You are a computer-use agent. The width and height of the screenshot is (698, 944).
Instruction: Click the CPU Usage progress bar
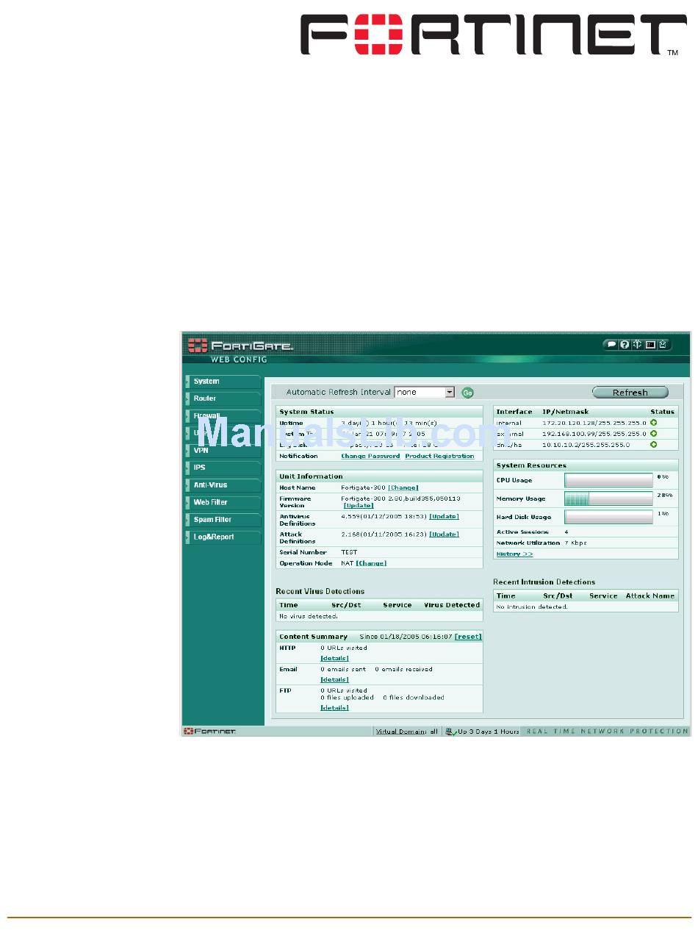click(608, 480)
